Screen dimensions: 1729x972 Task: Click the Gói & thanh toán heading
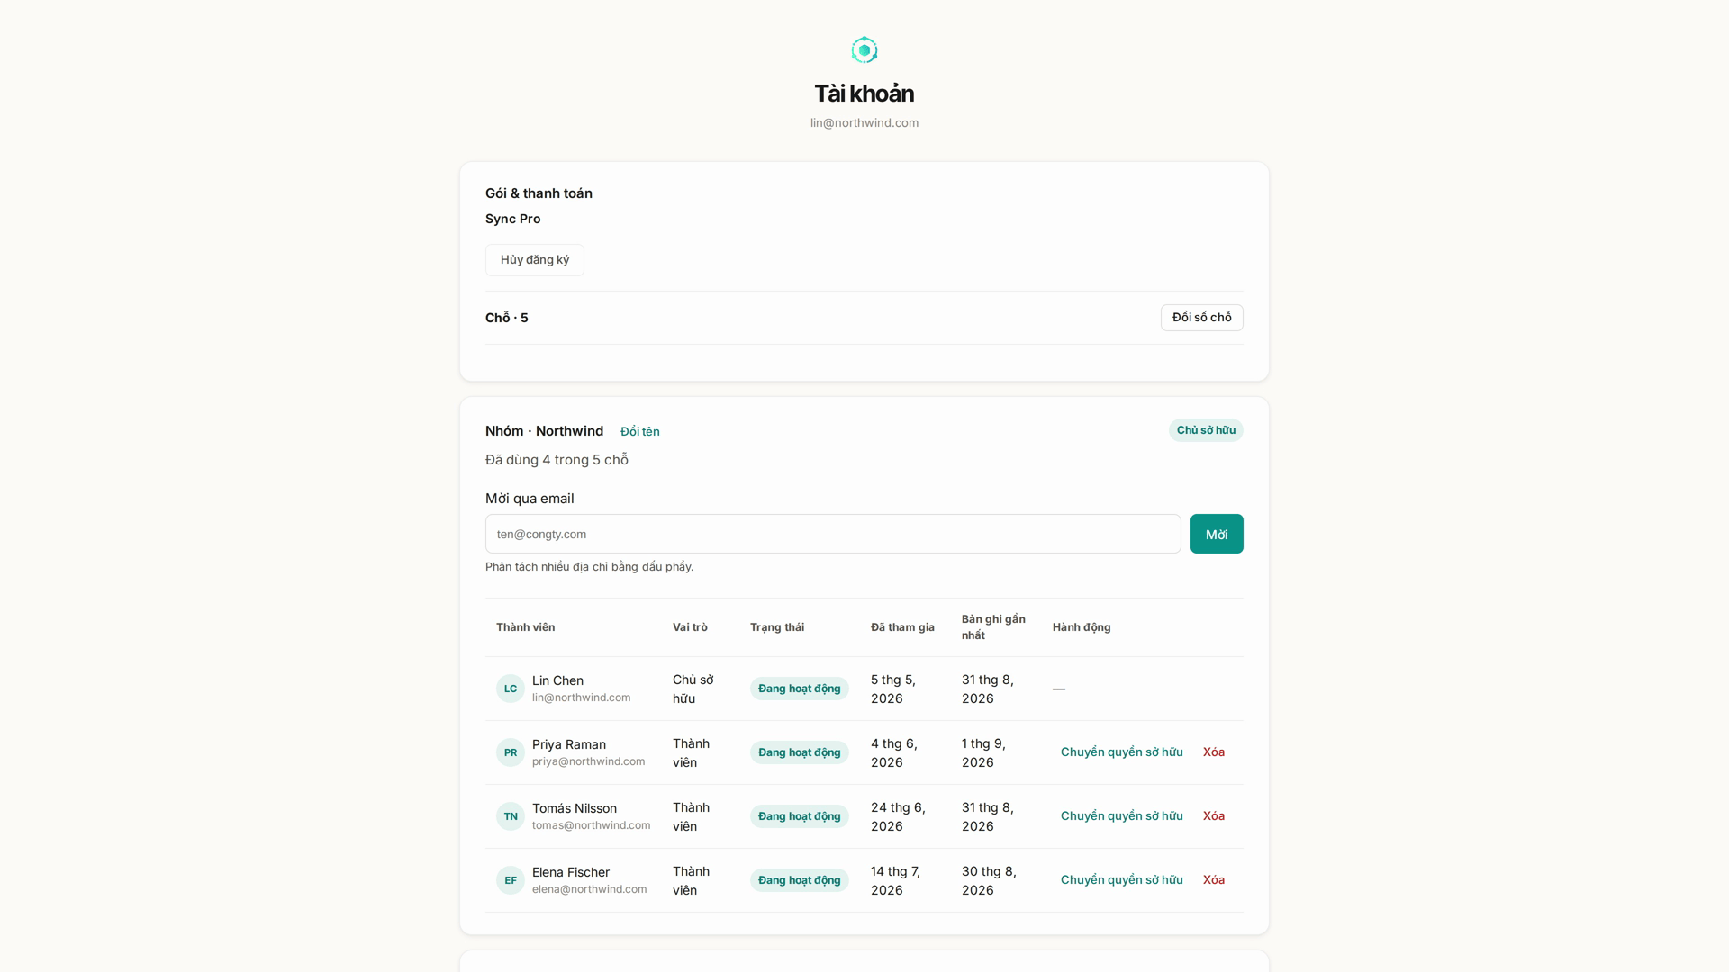click(539, 193)
